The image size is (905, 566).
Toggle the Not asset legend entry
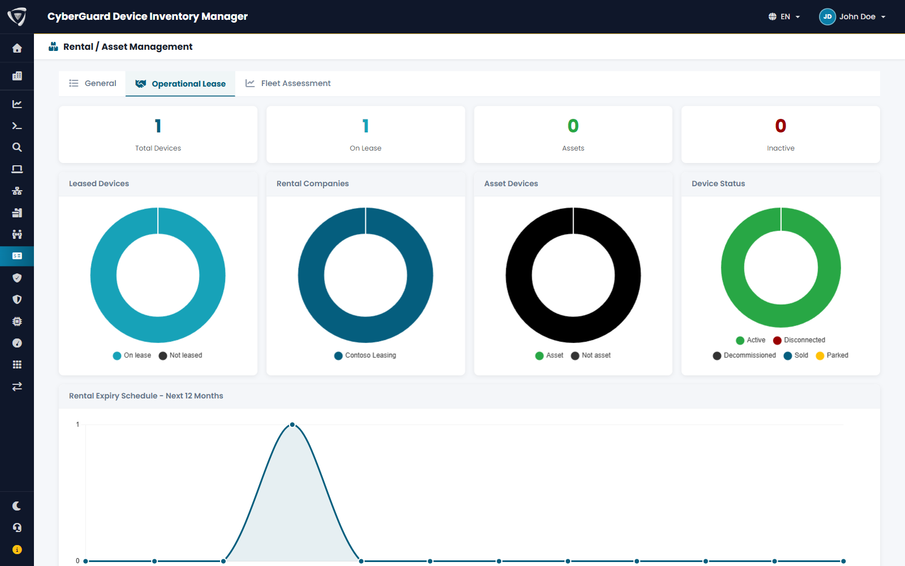[x=591, y=355]
